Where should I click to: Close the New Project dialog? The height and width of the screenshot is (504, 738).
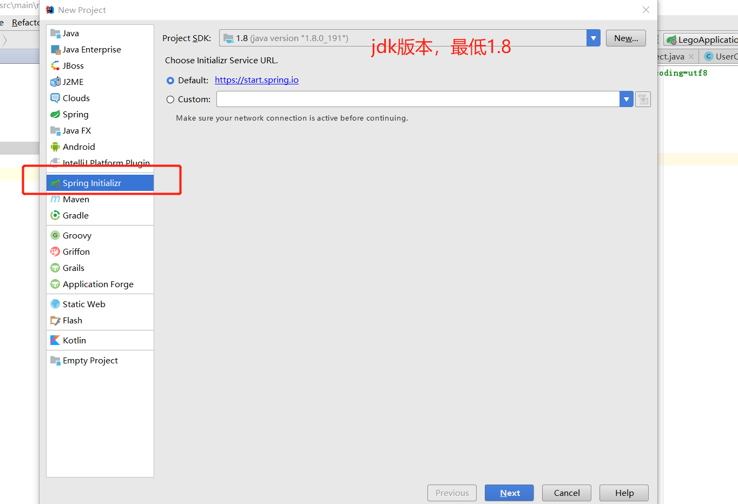[646, 10]
